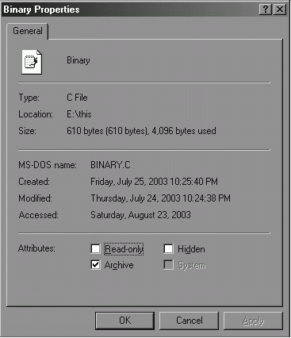Click the Created date 'Friday, July 25, 2003'
The image size is (291, 338).
pyautogui.click(x=129, y=182)
